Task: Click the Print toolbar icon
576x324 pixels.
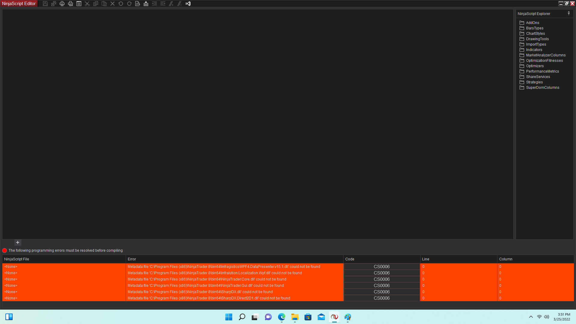Action: [62, 4]
